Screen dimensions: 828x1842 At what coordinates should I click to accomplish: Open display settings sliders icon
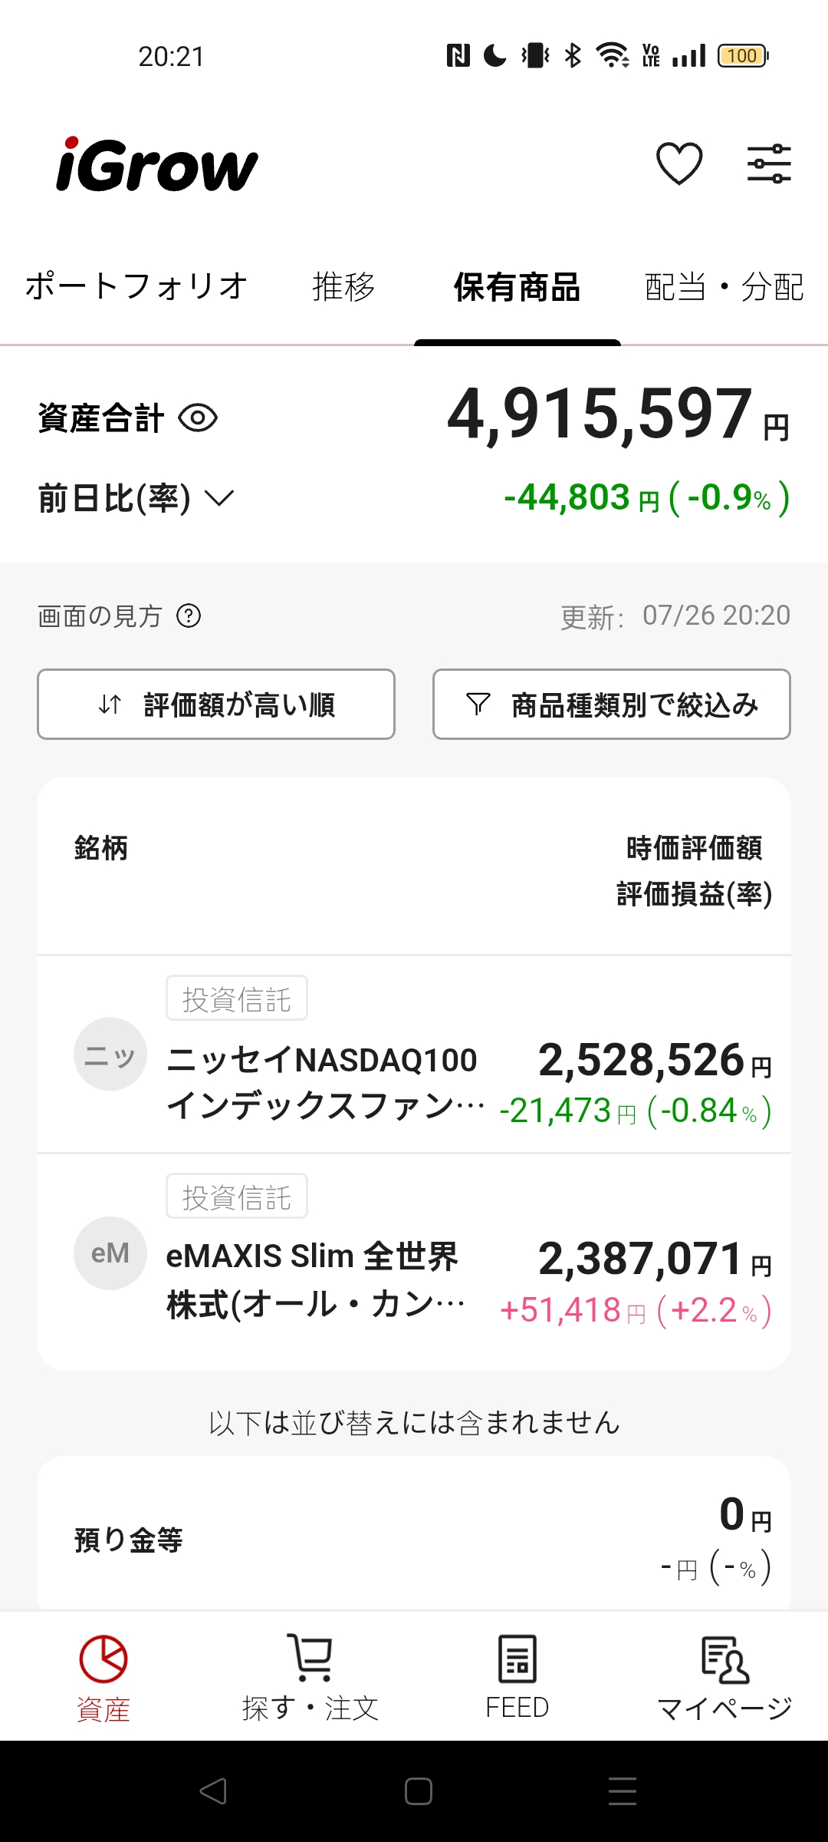click(x=769, y=163)
